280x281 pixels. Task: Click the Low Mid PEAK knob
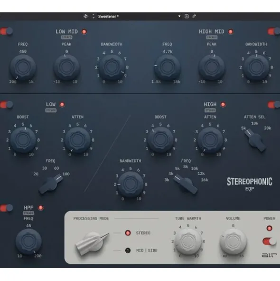[66, 67]
